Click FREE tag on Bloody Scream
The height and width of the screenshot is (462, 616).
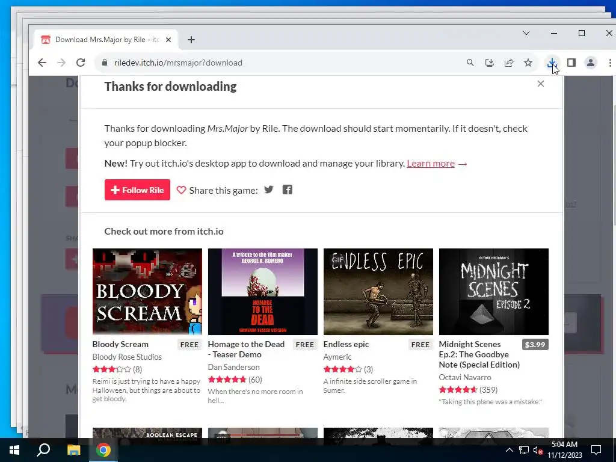(x=189, y=345)
